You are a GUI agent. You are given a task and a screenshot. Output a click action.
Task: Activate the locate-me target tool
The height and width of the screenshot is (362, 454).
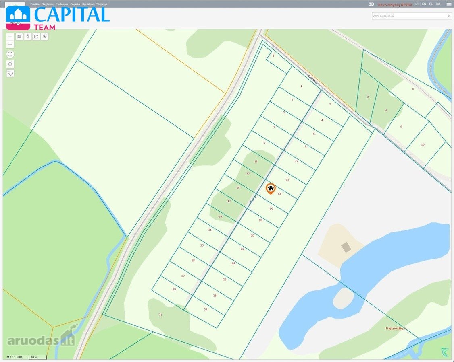(x=45, y=37)
